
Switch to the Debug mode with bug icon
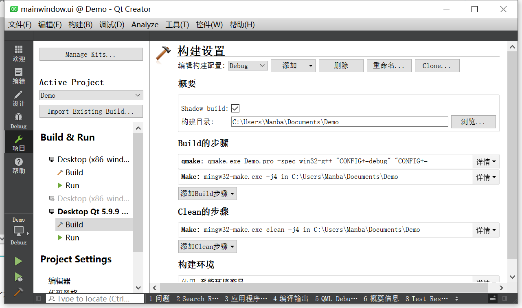18,121
